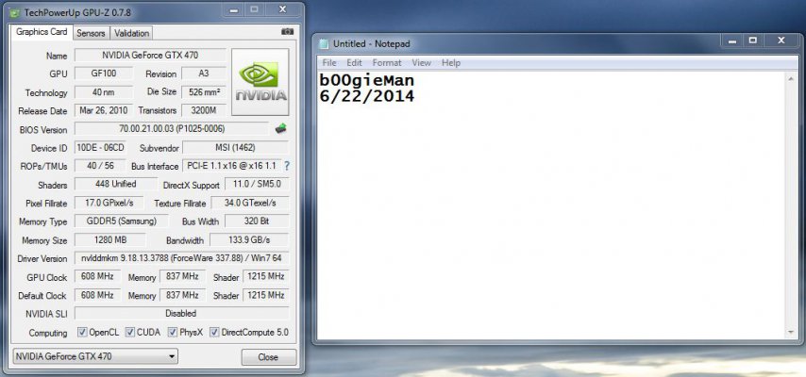Screen dimensions: 806x377
Task: Click the BIOS save chip icon
Action: point(280,129)
